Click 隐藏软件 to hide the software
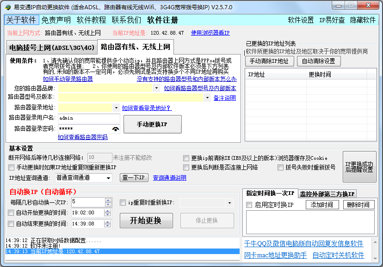383x267 pixels. pyautogui.click(x=363, y=20)
